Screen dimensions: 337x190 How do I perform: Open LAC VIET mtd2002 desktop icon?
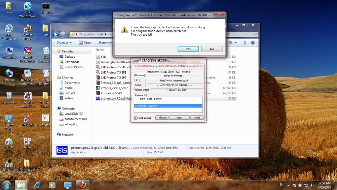[27, 100]
